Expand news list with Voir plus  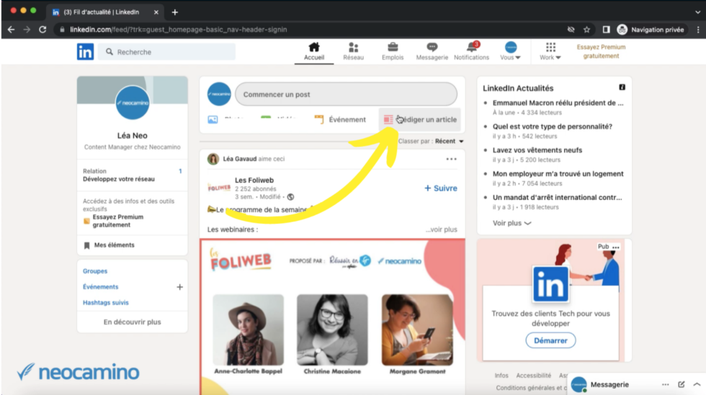(x=511, y=223)
